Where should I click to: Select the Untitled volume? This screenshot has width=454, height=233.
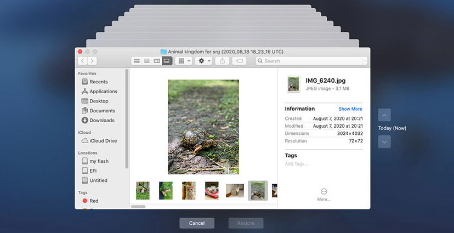(98, 180)
